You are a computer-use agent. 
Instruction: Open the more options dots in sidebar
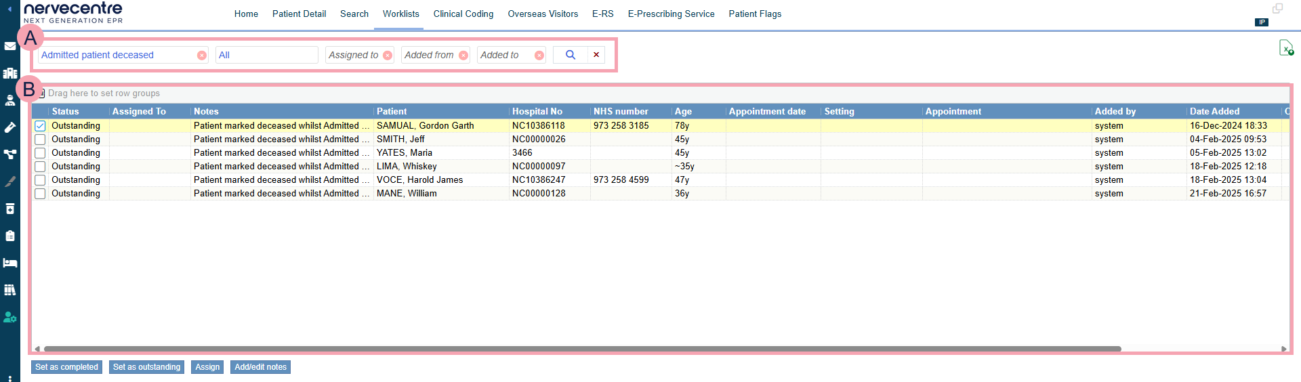coord(10,379)
